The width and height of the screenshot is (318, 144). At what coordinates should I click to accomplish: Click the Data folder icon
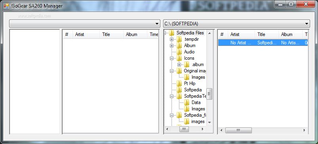pos(187,102)
